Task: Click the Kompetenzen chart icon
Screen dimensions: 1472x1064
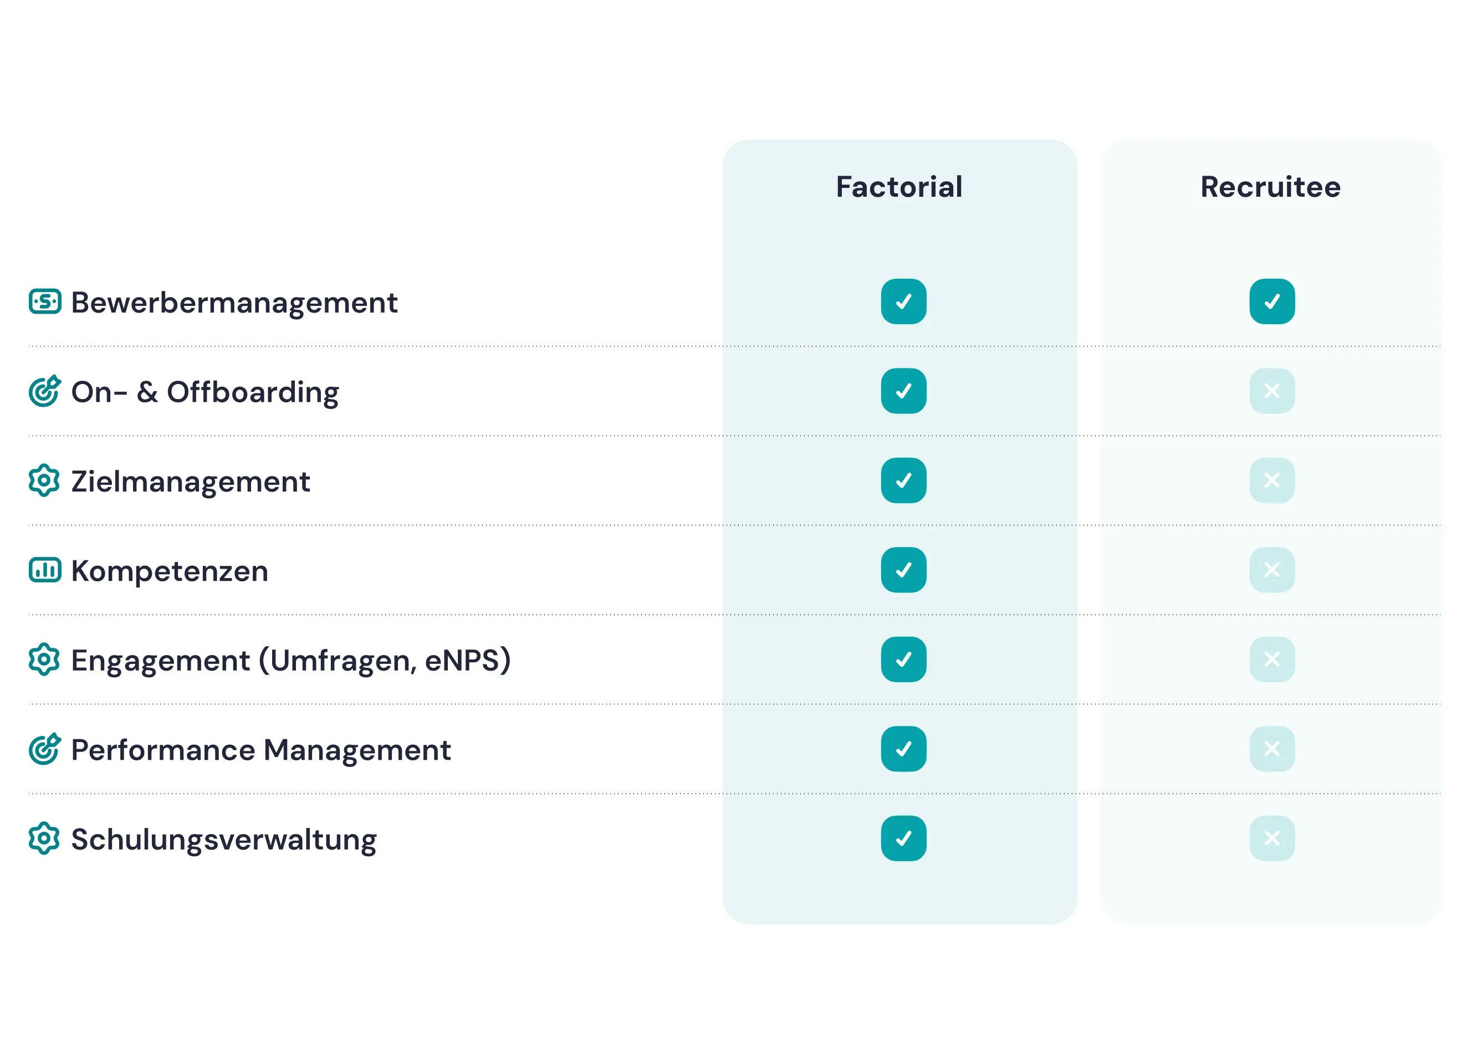Action: [45, 570]
